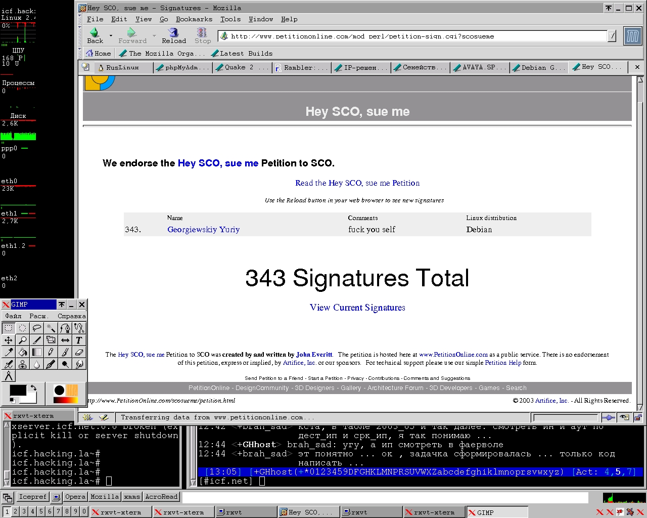Open the View menu in Mozilla
The height and width of the screenshot is (518, 647).
(144, 19)
